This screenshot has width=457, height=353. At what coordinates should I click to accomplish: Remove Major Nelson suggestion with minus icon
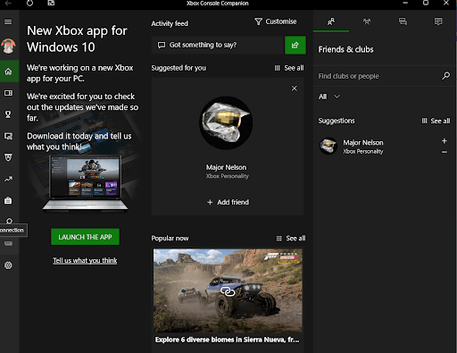445,152
